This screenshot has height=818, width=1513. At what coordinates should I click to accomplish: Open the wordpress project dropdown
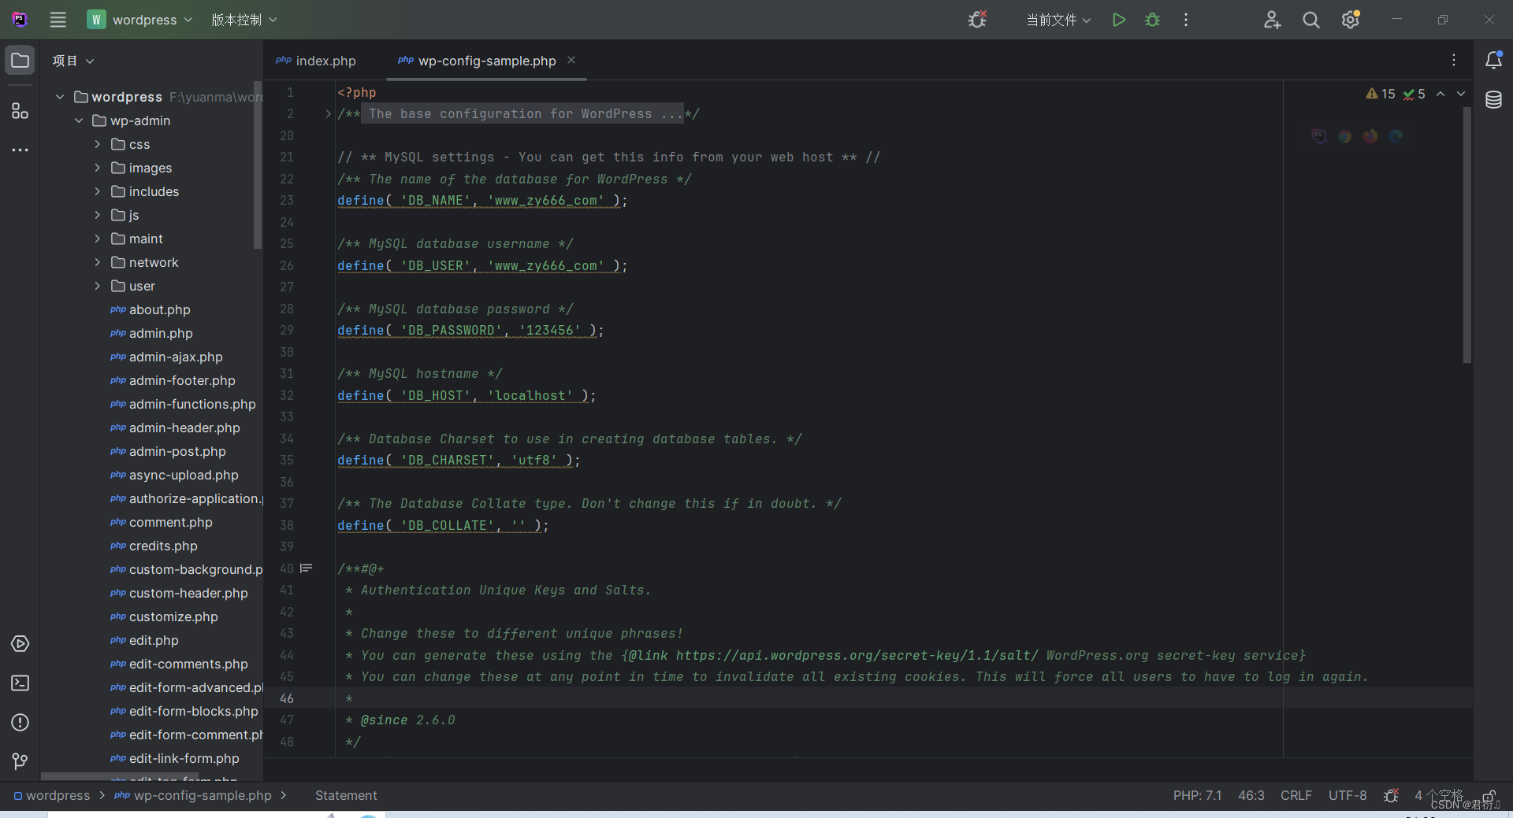point(140,20)
